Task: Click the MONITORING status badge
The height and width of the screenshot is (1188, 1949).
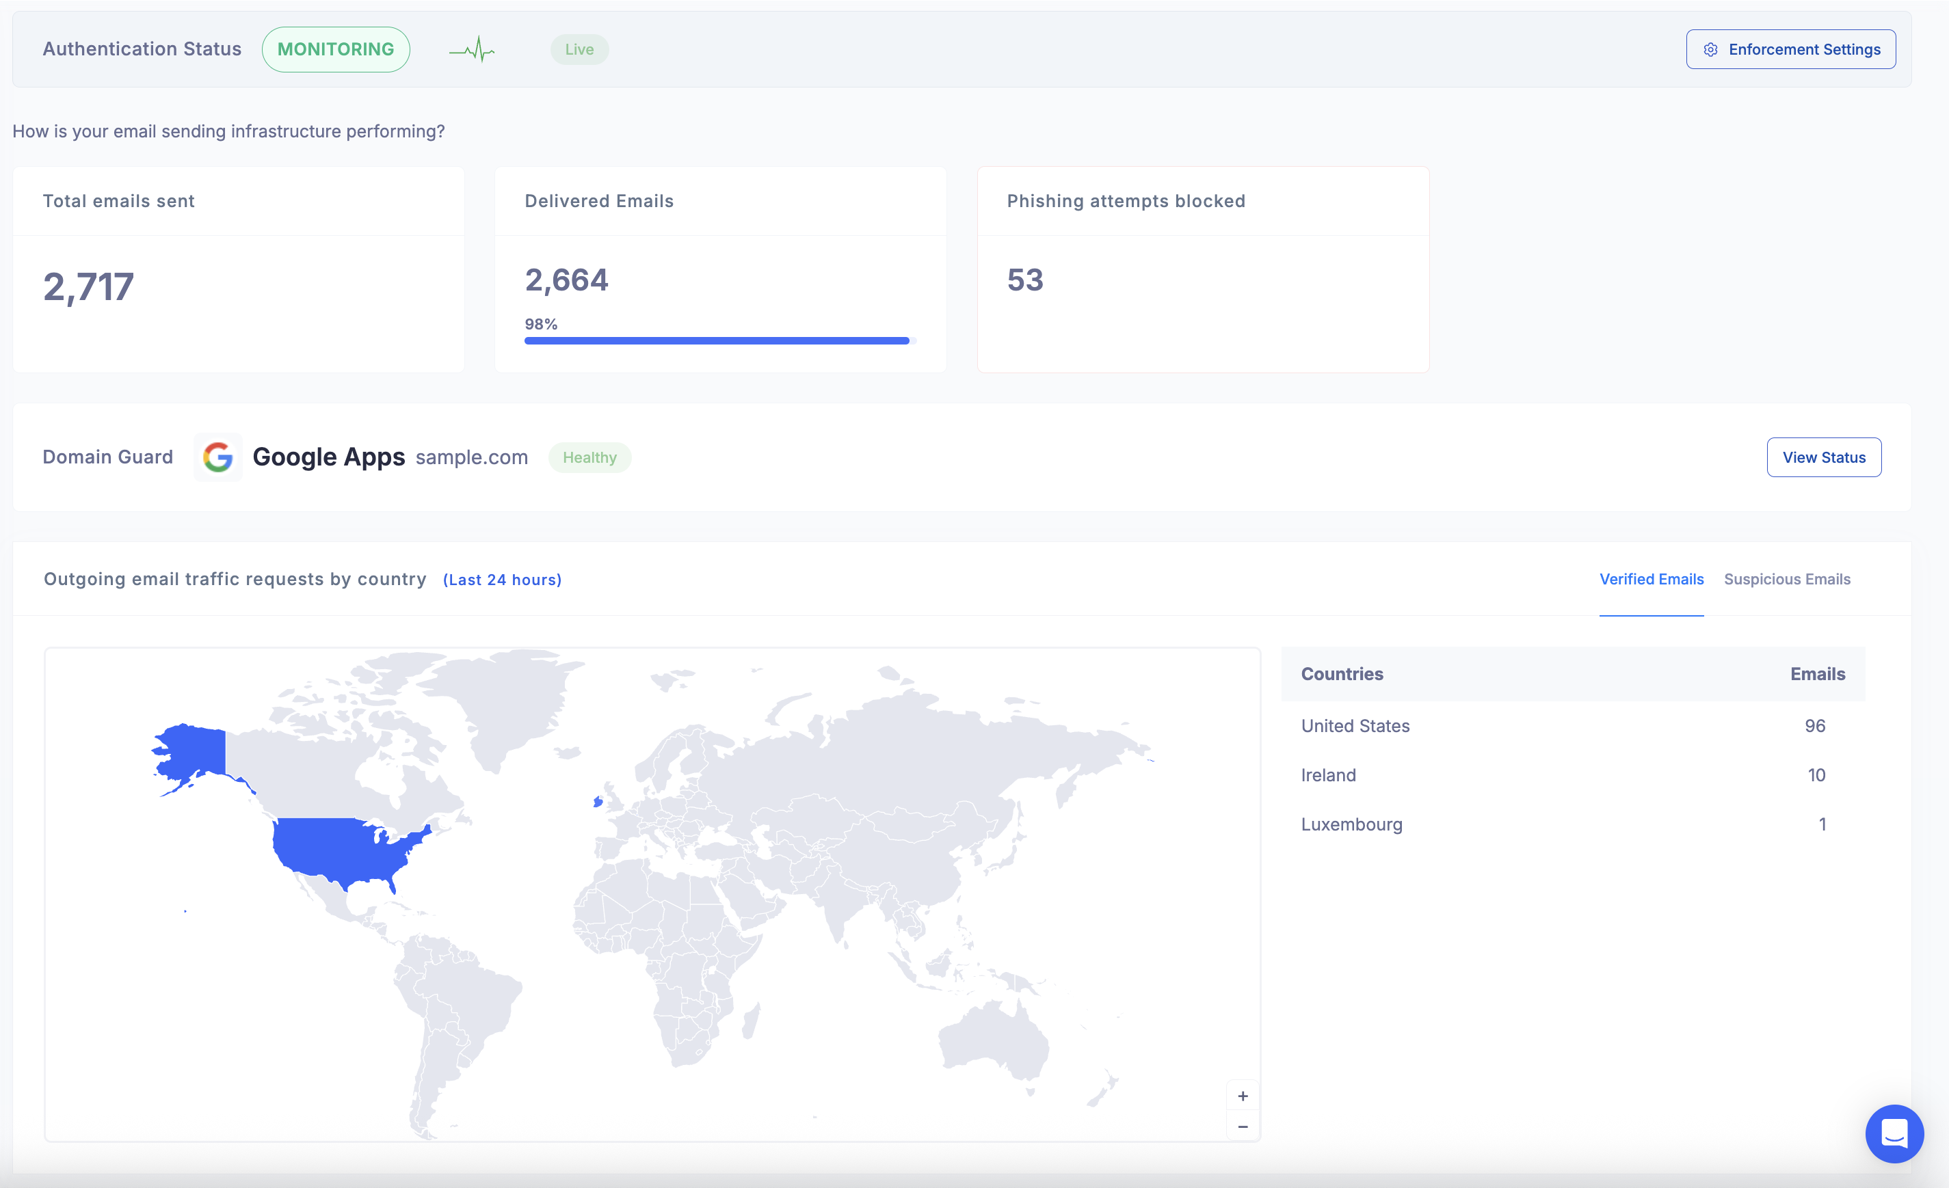Action: tap(335, 50)
